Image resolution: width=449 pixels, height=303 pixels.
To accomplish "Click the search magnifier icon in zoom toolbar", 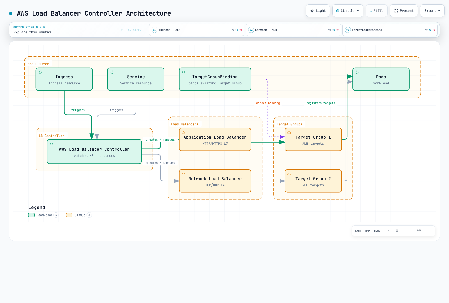I will [x=388, y=231].
